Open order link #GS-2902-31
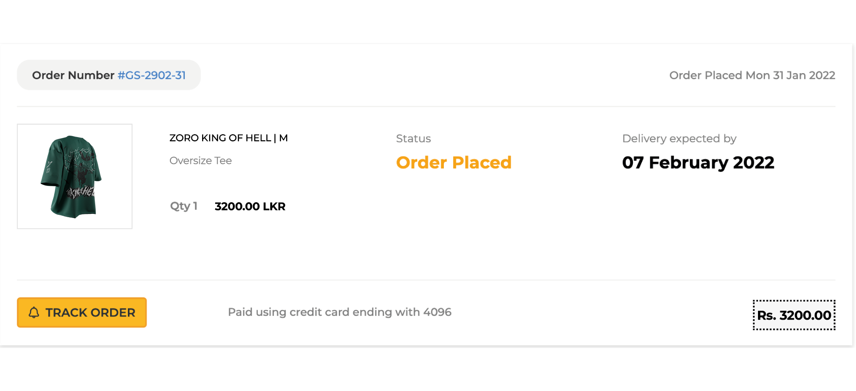This screenshot has width=856, height=391. [x=152, y=75]
